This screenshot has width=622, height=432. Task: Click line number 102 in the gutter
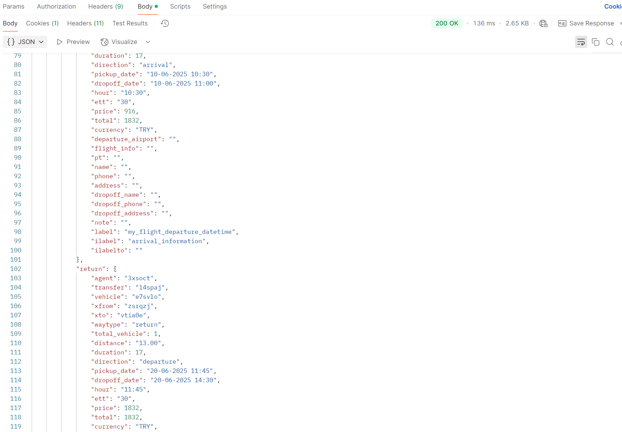(16, 269)
